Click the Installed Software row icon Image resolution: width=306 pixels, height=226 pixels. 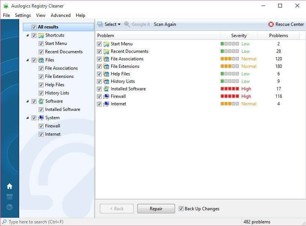106,89
